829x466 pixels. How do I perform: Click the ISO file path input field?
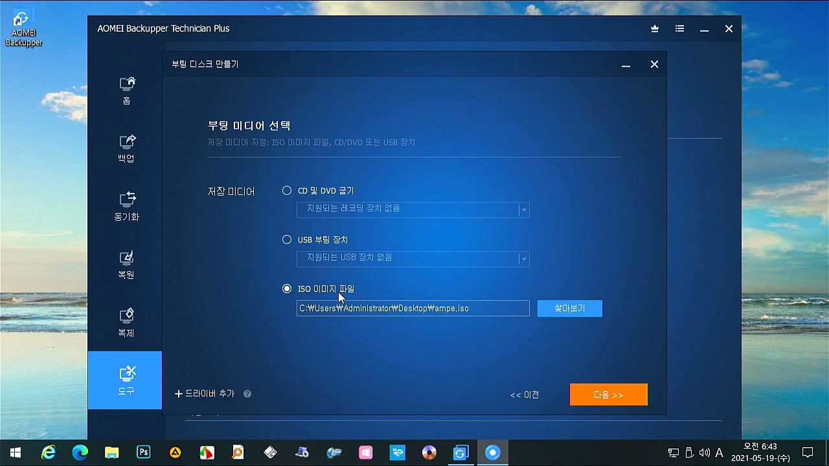coord(413,308)
